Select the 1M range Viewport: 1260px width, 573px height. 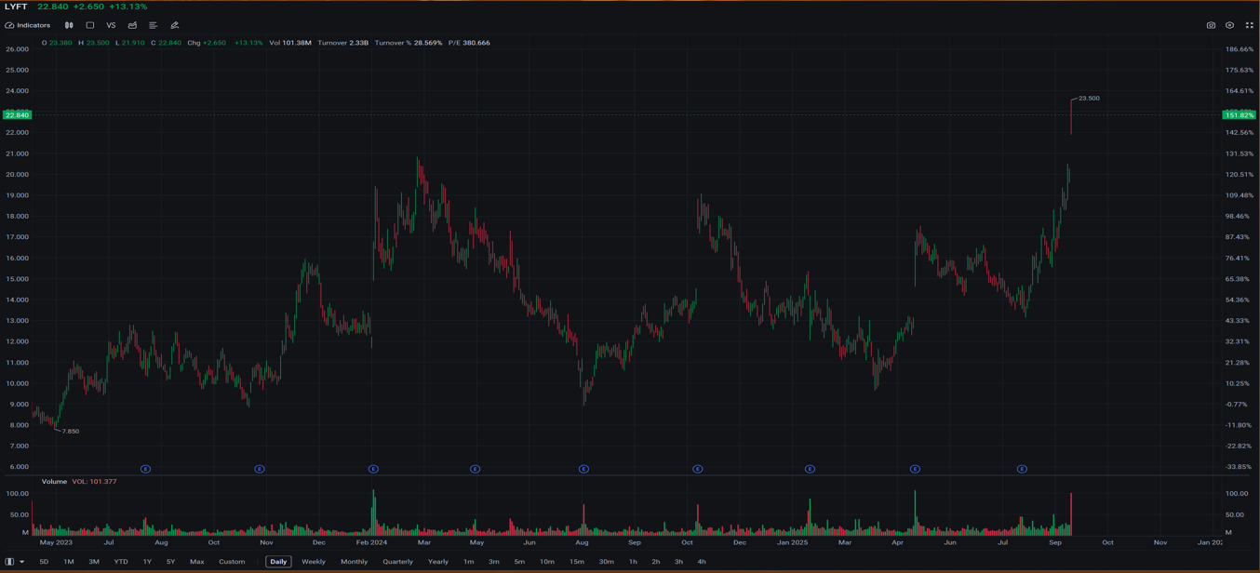coord(69,562)
